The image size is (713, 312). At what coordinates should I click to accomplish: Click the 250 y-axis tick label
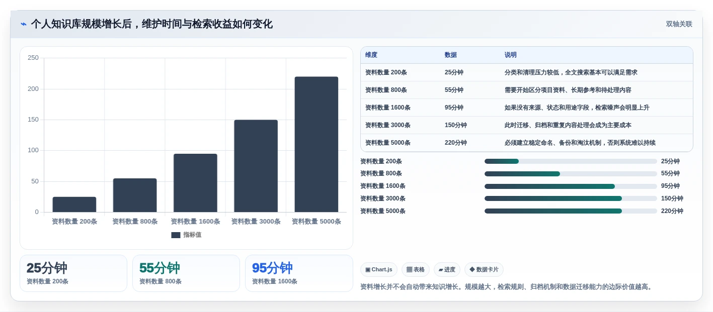33,58
